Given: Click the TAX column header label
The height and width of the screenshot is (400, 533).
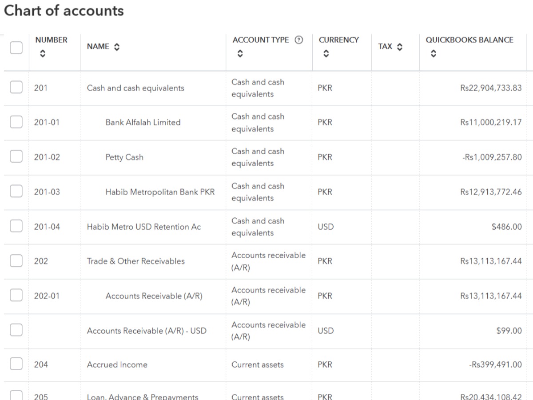Looking at the screenshot, I should pos(385,47).
